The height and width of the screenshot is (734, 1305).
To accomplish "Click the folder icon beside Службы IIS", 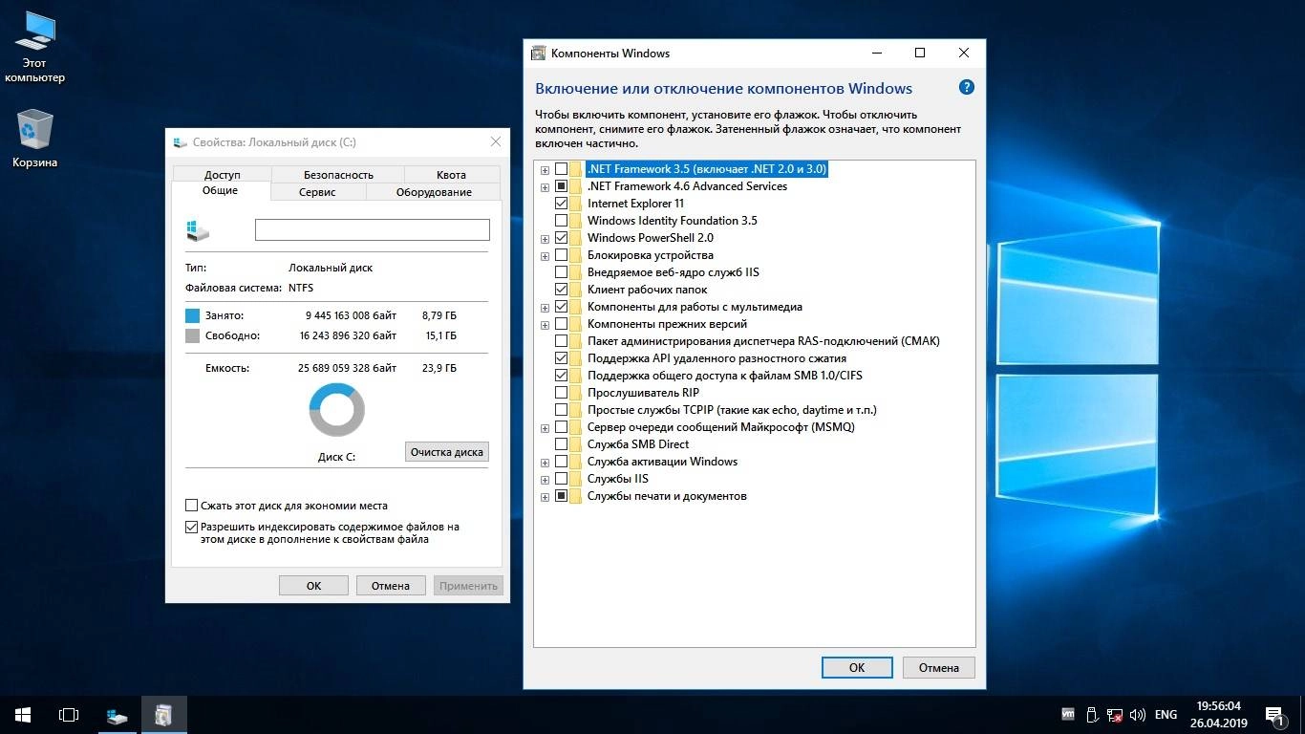I will coord(576,479).
